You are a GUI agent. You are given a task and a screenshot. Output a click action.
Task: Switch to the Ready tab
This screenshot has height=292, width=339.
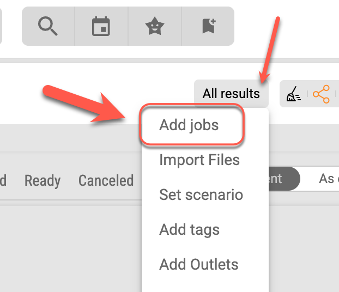coord(43,180)
